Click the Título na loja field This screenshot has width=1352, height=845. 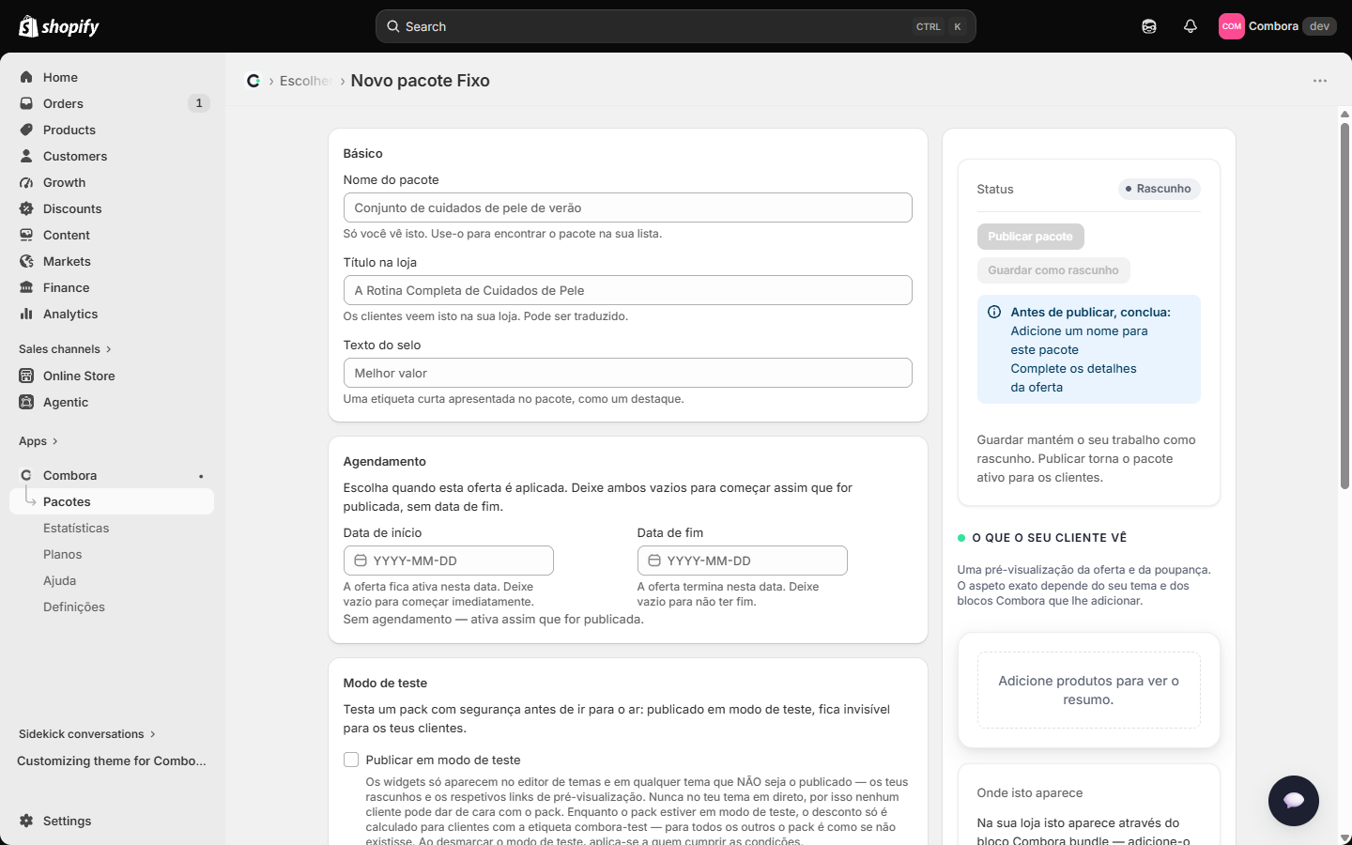point(627,290)
